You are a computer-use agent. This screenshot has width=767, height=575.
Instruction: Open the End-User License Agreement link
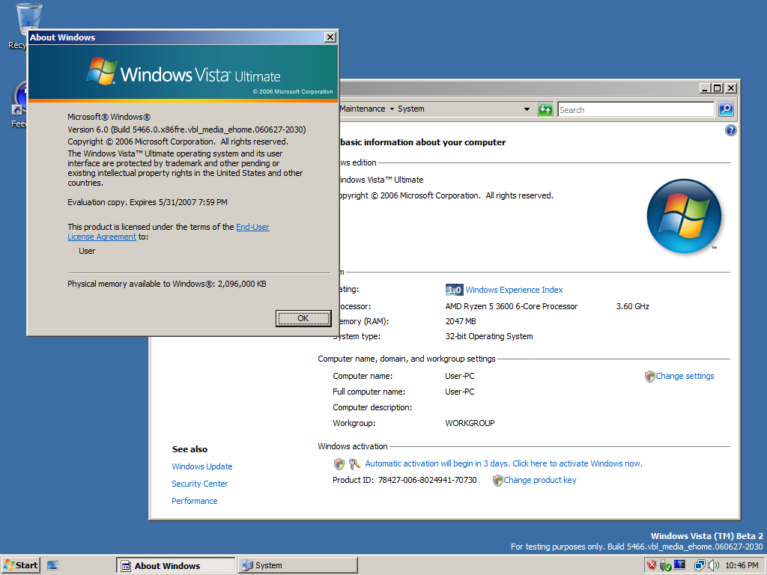click(252, 228)
